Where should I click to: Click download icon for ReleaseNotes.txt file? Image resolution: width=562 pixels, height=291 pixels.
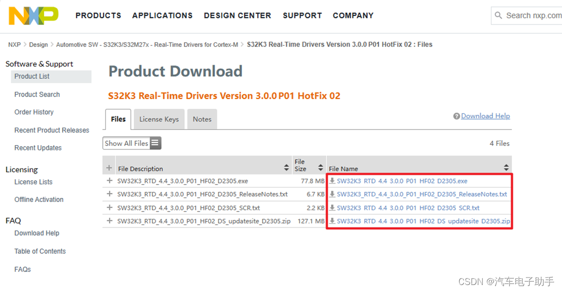332,194
